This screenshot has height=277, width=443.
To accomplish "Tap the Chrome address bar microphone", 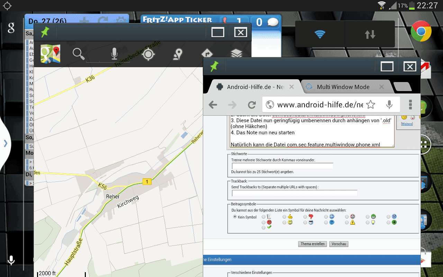I will click(x=389, y=105).
